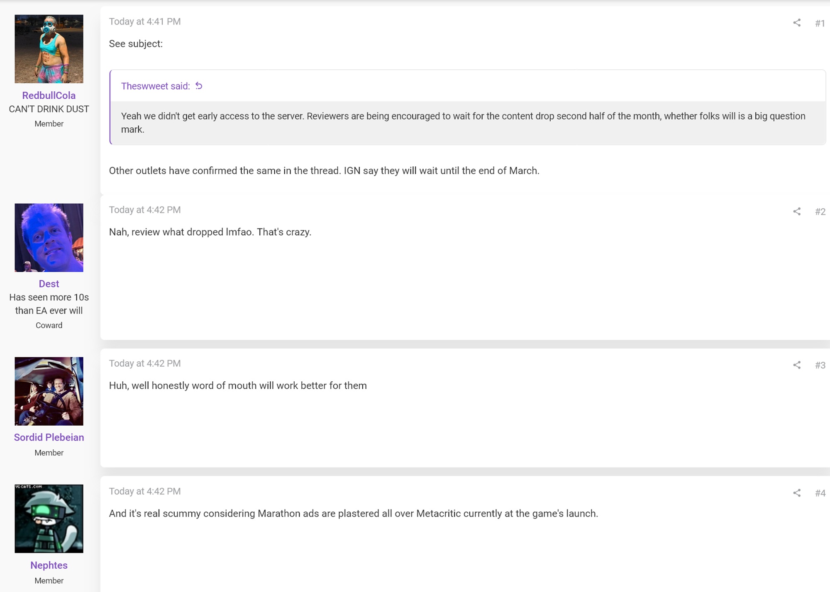Viewport: 830px width, 592px height.
Task: Open Dest's blue avatar image
Action: (x=49, y=238)
